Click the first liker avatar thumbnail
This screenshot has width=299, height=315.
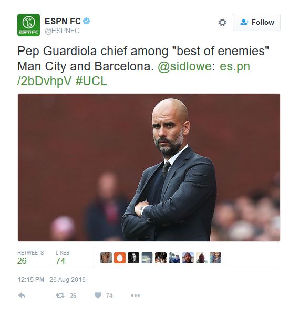pos(106,258)
